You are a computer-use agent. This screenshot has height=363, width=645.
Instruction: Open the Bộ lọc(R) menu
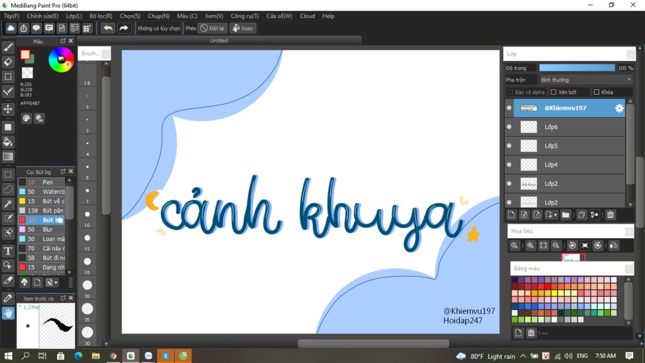tap(101, 16)
